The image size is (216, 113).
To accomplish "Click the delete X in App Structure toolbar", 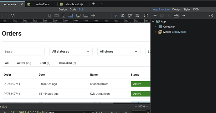I will click(x=169, y=16).
